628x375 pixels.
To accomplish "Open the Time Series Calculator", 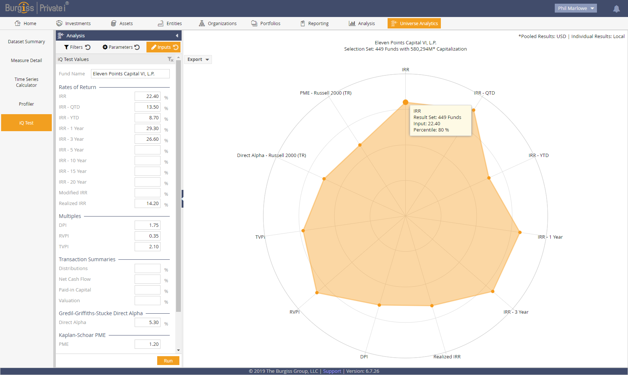I will click(27, 82).
